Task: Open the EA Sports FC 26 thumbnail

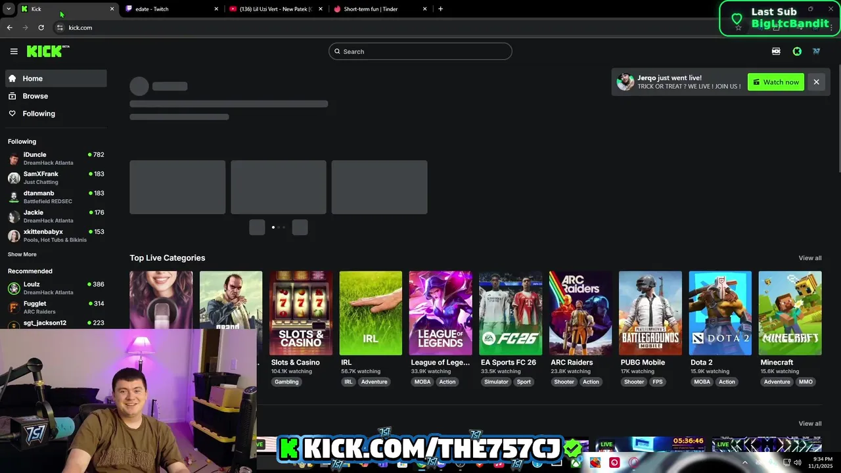Action: pos(511,313)
